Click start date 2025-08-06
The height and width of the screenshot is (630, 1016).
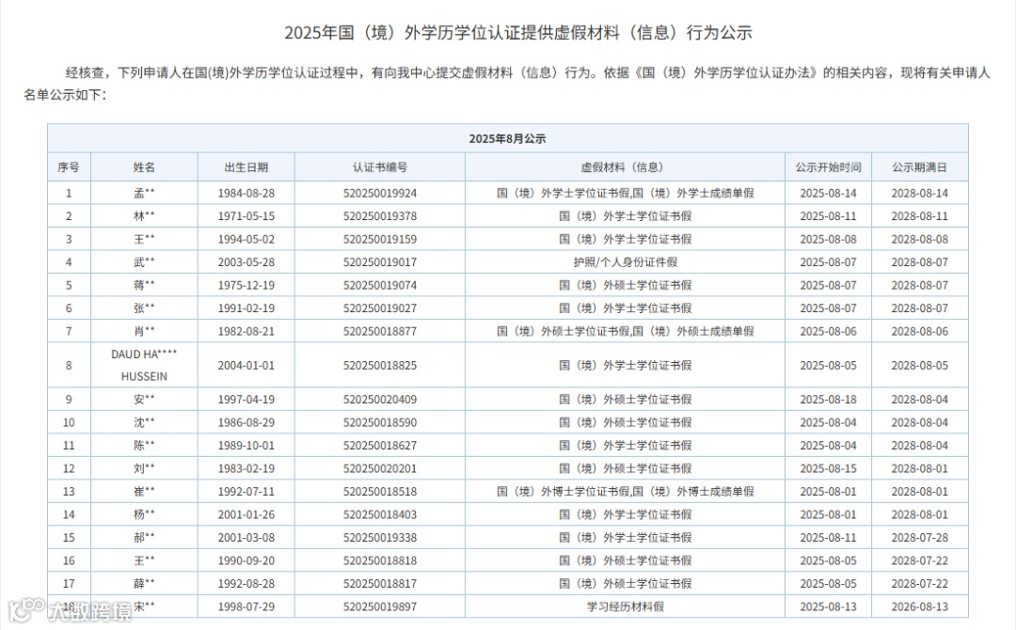pyautogui.click(x=828, y=331)
